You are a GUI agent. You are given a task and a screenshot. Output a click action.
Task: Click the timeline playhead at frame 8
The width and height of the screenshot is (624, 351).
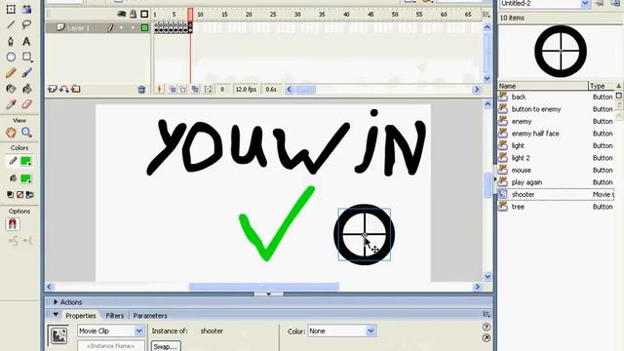coord(190,15)
